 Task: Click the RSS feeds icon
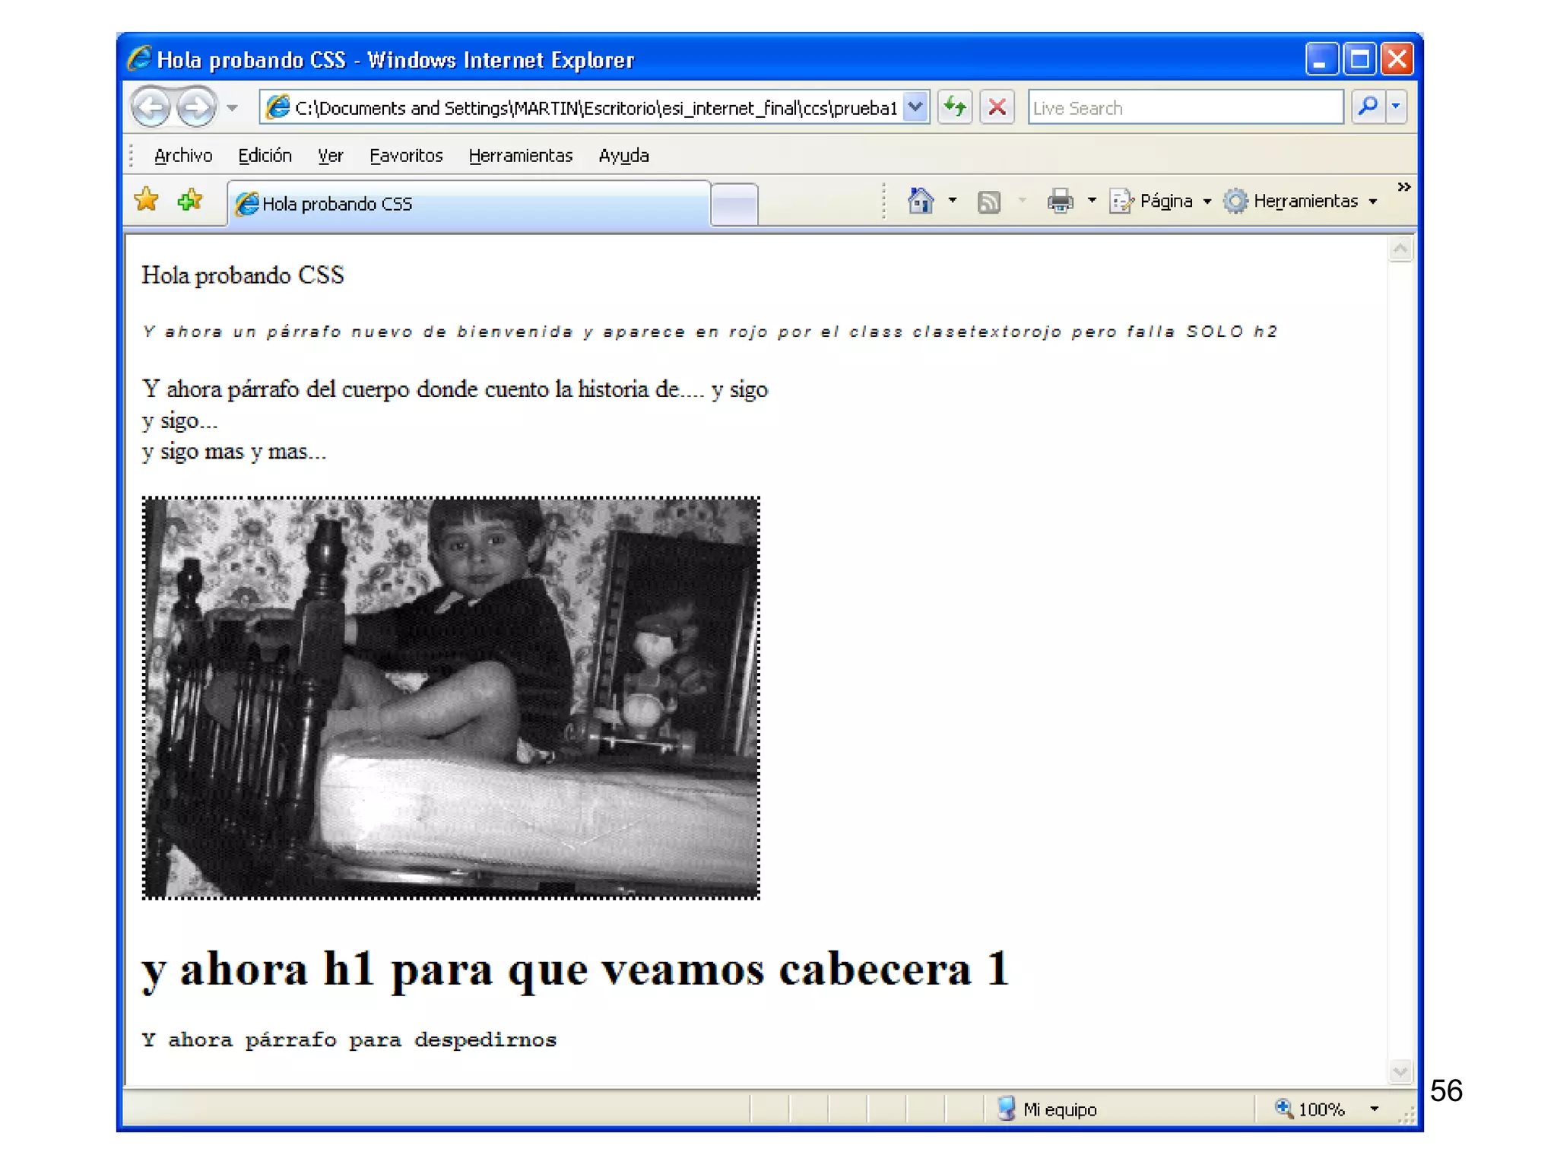(988, 202)
